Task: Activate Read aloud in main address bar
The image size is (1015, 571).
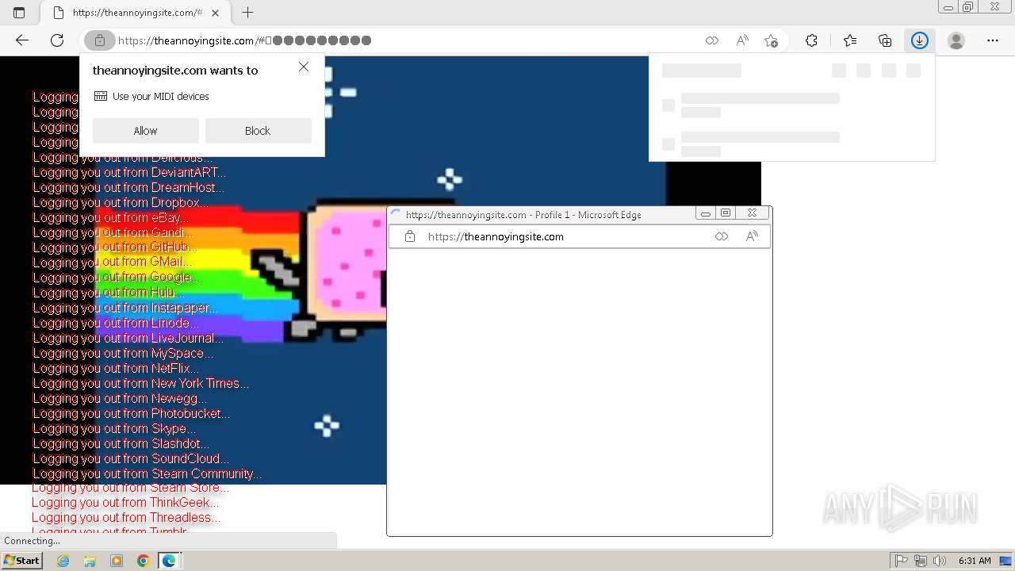Action: (x=742, y=40)
